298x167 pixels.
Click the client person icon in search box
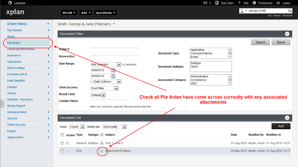pos(242,11)
